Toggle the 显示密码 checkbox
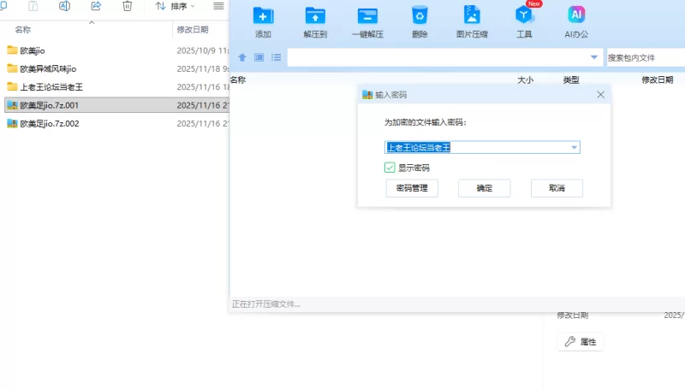Image resolution: width=685 pixels, height=389 pixels. [x=390, y=168]
